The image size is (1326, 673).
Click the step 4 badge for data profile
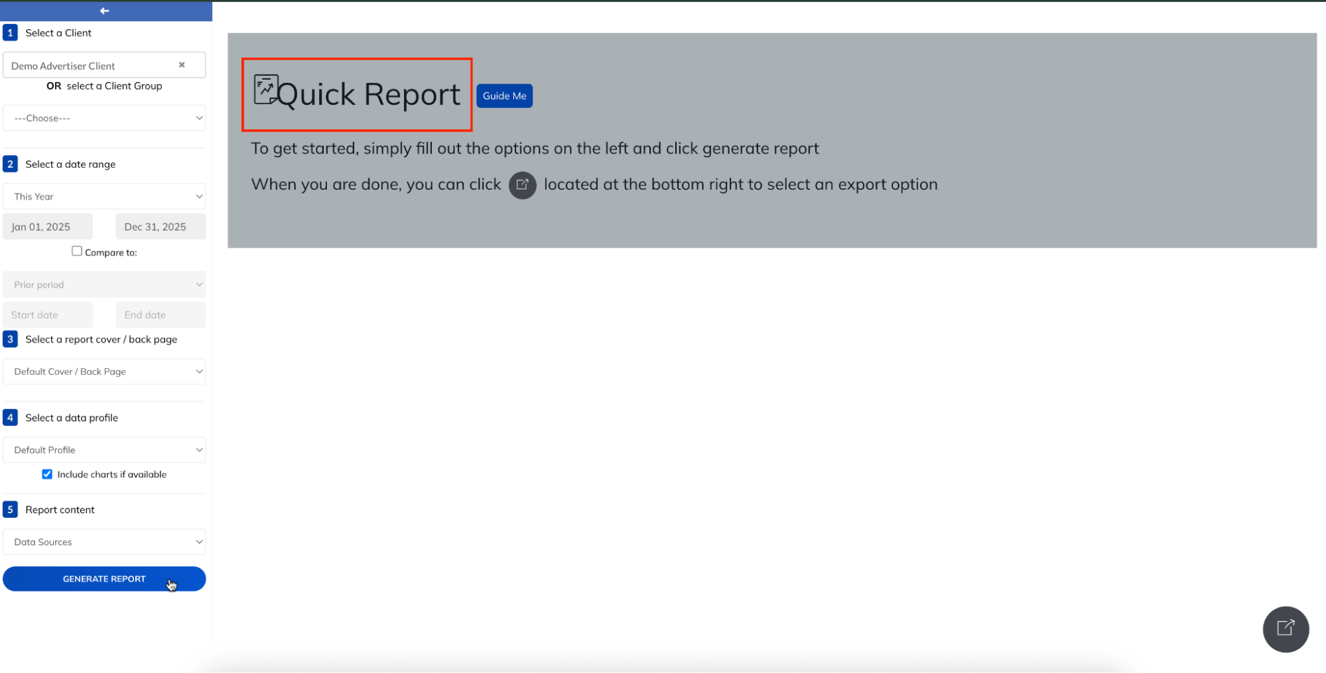[x=10, y=417]
